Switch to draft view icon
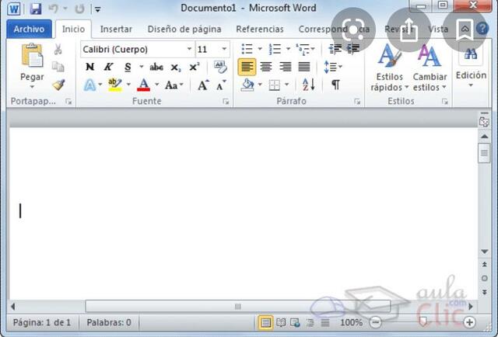498x337 pixels. point(325,323)
